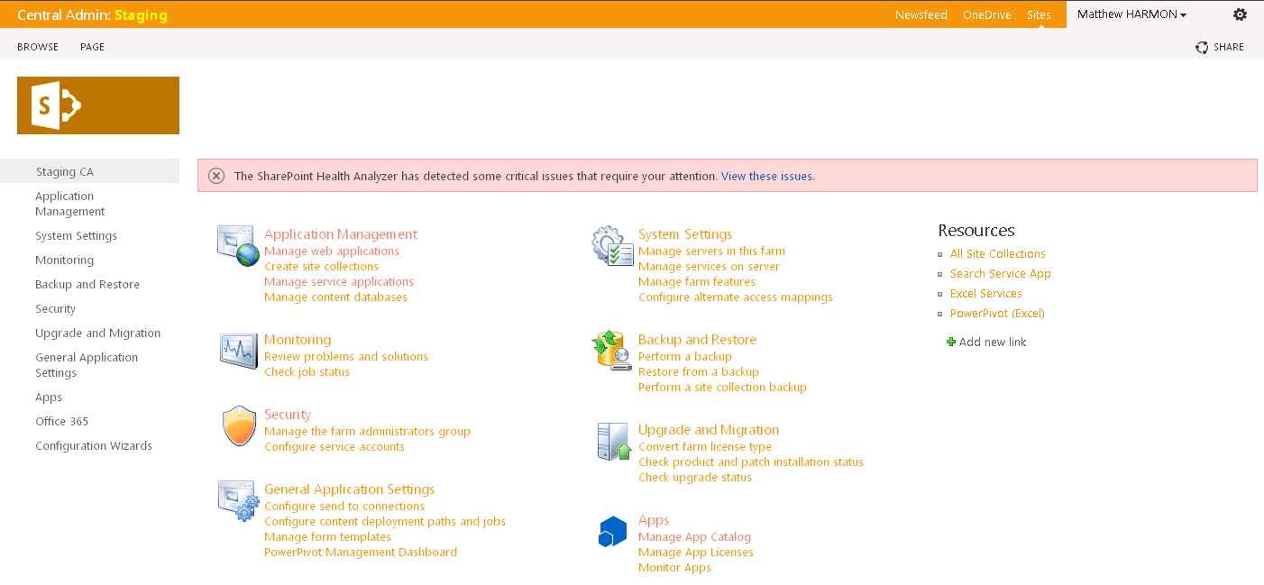
Task: Open All Site Collections resource link
Action: coord(998,254)
